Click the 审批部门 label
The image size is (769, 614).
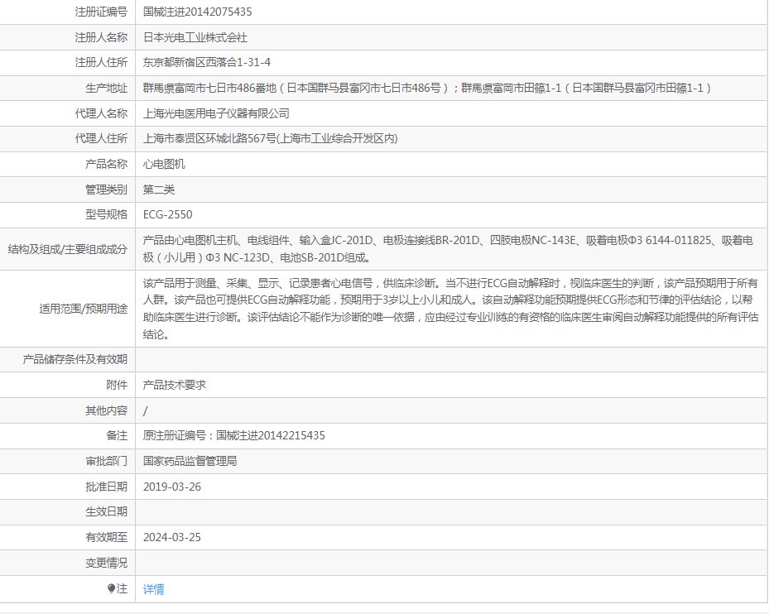107,461
